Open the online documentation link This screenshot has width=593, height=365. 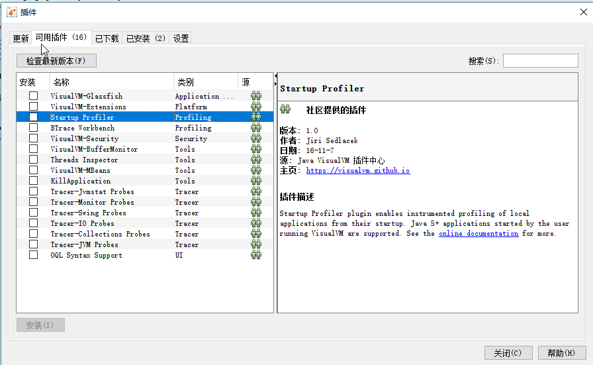(479, 233)
